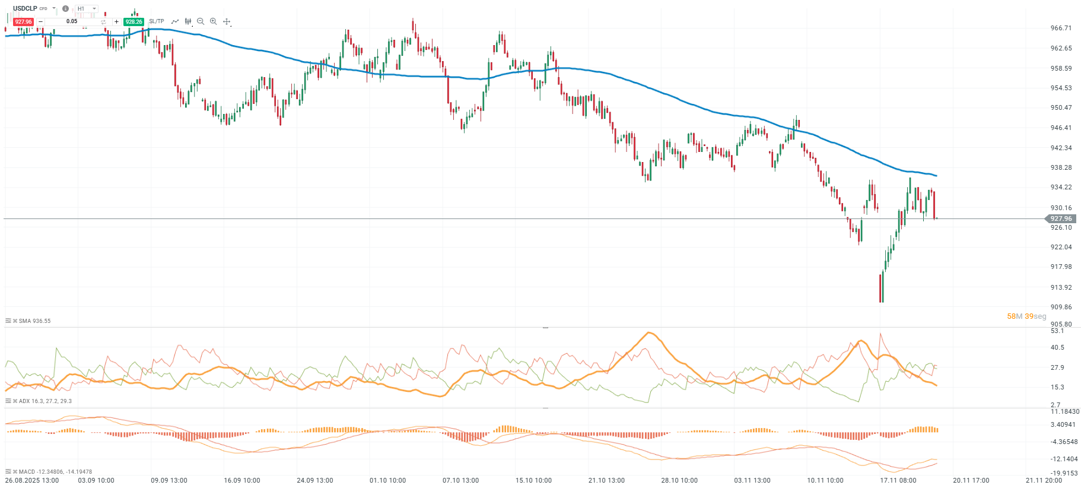Decrease trade volume with minus button
The height and width of the screenshot is (485, 1081).
click(40, 22)
